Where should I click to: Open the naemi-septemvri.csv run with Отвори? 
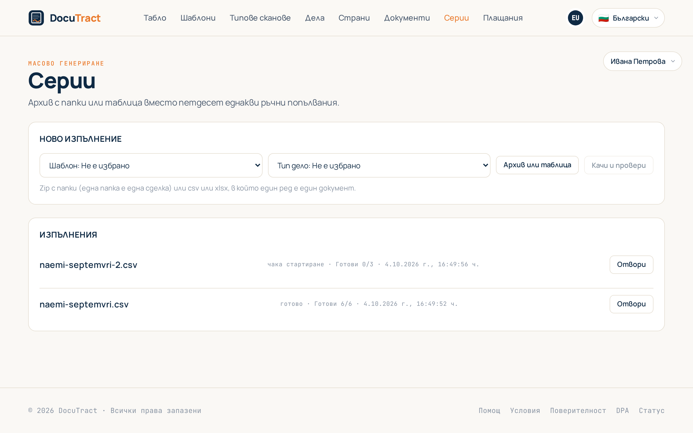point(631,304)
